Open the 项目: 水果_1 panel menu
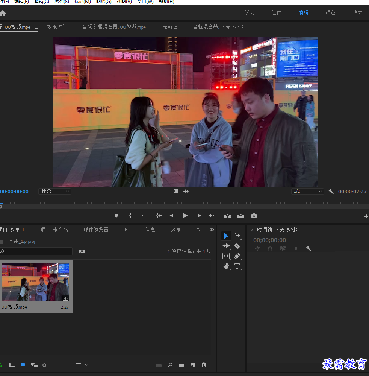369x376 pixels. (30, 230)
